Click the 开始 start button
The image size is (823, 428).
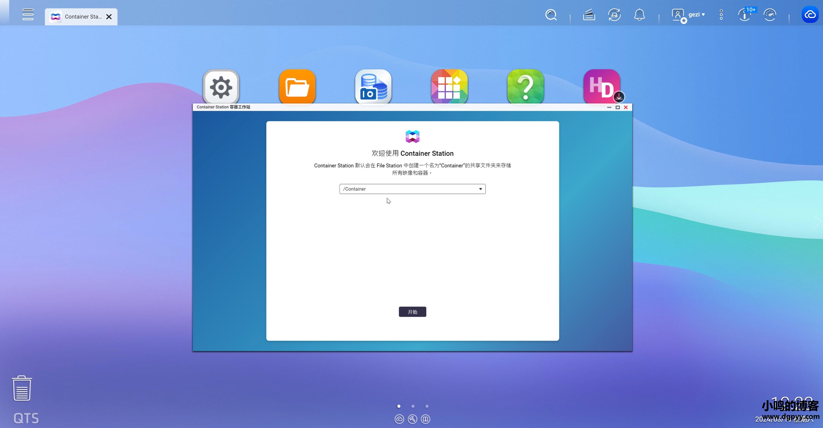pyautogui.click(x=413, y=312)
